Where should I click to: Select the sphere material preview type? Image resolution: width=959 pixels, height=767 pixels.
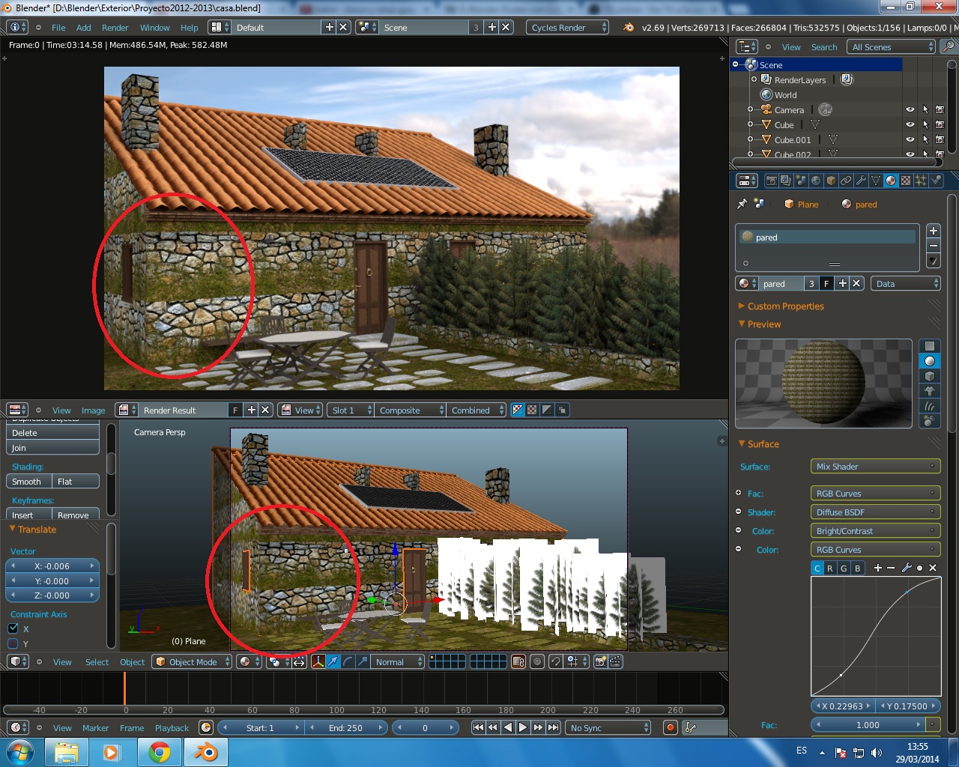click(930, 361)
